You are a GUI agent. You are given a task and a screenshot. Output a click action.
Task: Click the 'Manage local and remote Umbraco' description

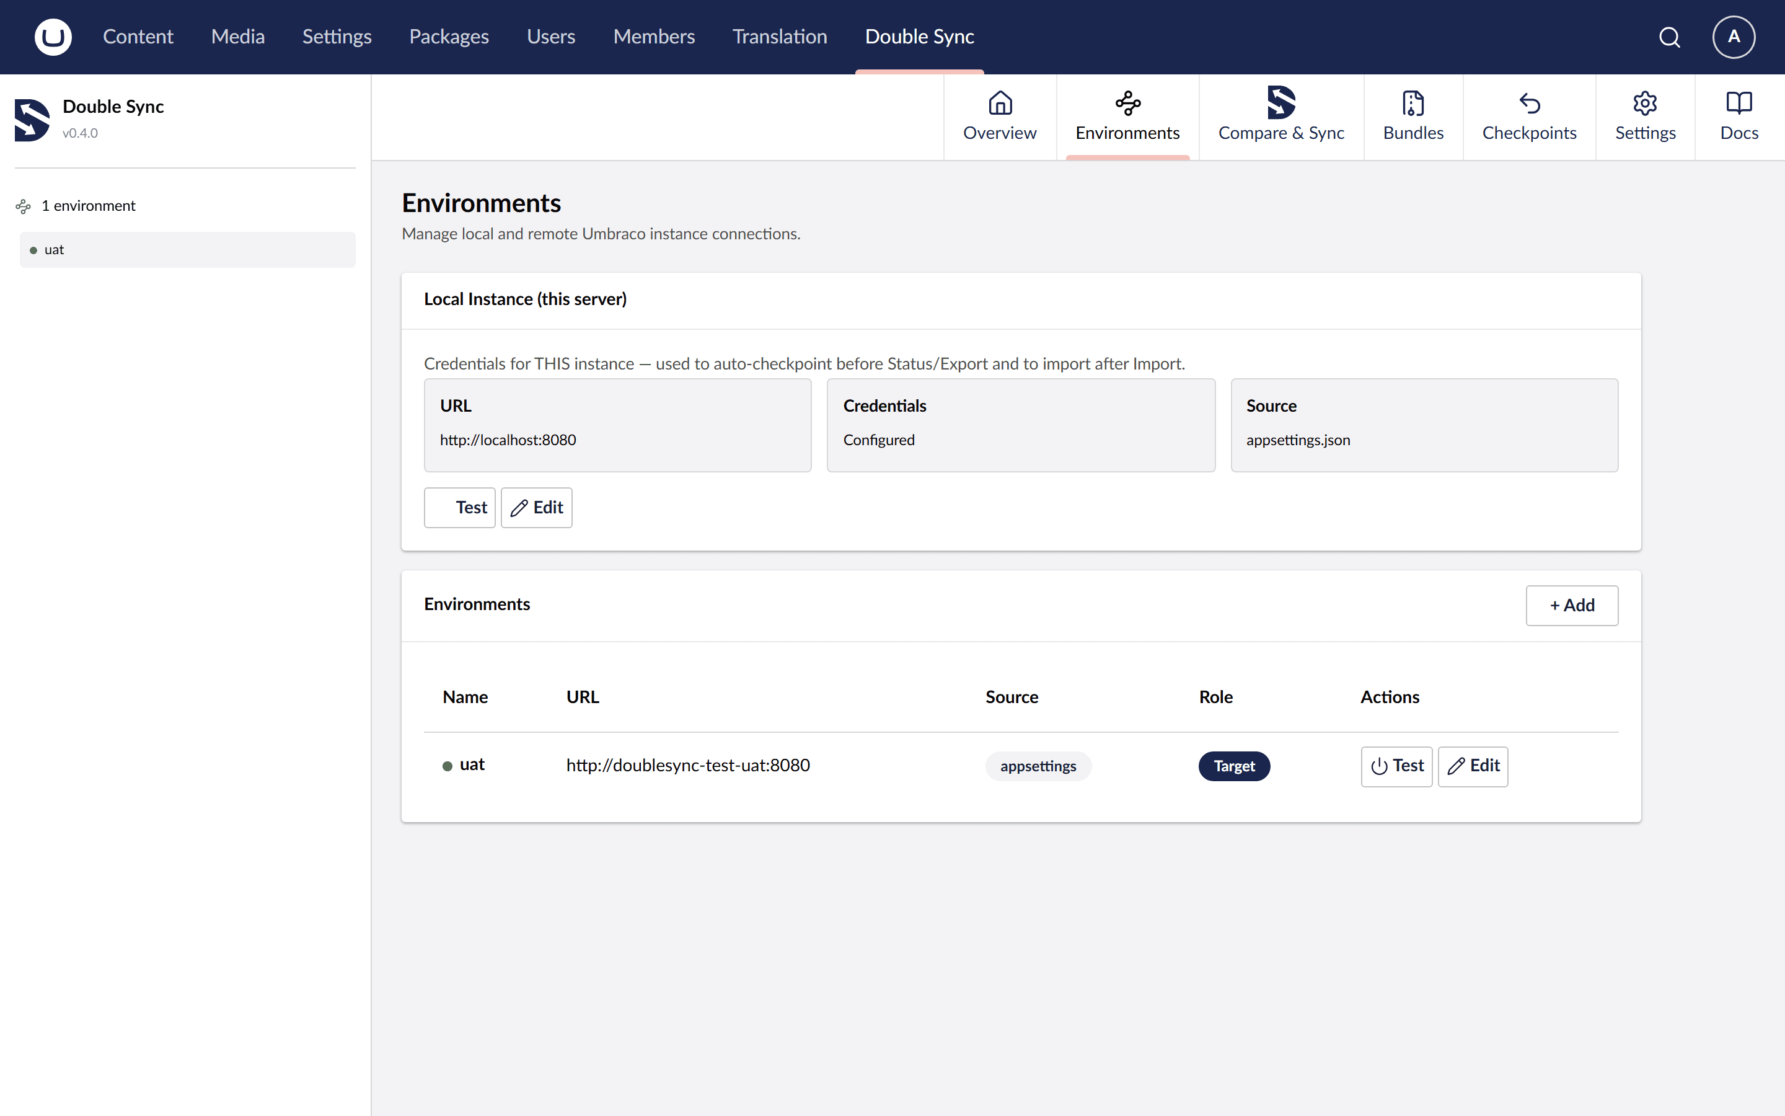pyautogui.click(x=601, y=234)
